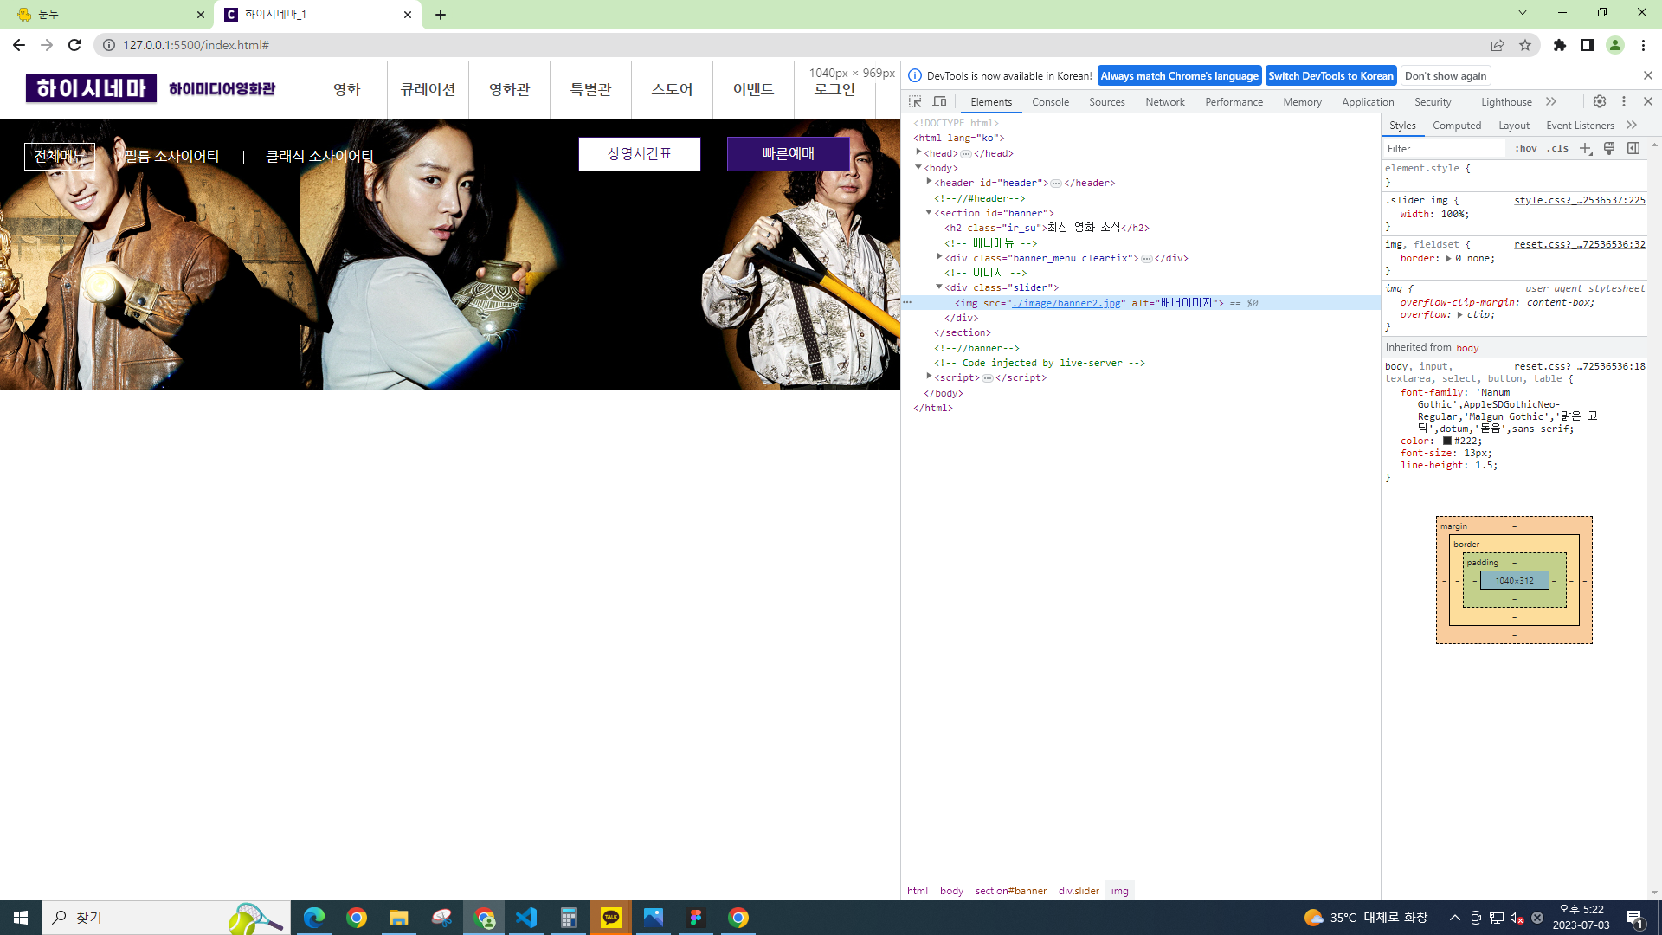The height and width of the screenshot is (935, 1662).
Task: Toggle the :hov element state panel
Action: (1526, 148)
